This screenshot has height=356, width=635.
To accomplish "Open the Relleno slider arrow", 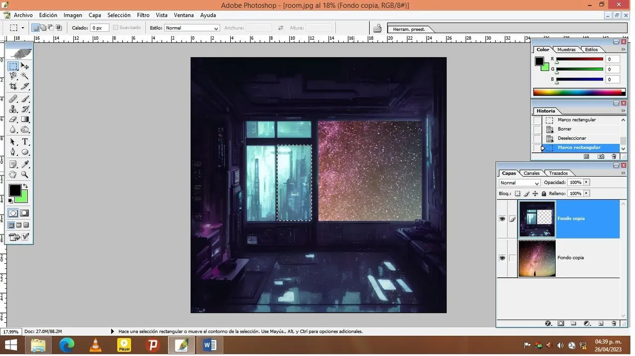I will coord(586,193).
